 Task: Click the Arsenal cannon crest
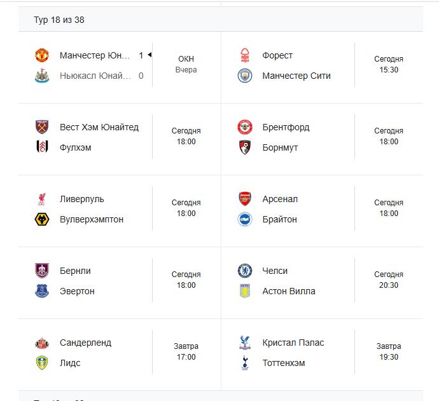pos(245,199)
